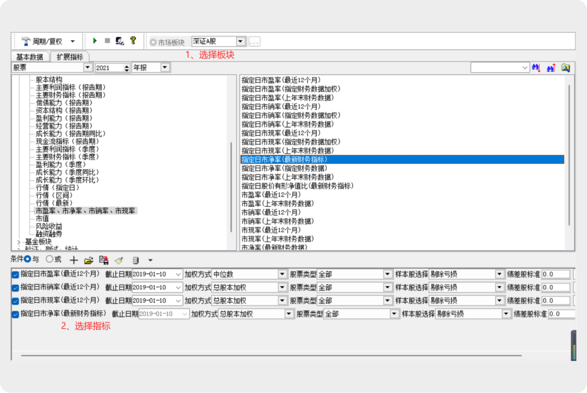The width and height of the screenshot is (587, 393).
Task: Select 市值 in the category tree
Action: coord(42,219)
